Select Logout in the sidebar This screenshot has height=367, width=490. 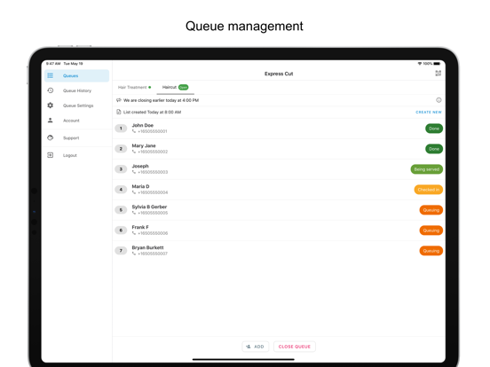coord(76,155)
